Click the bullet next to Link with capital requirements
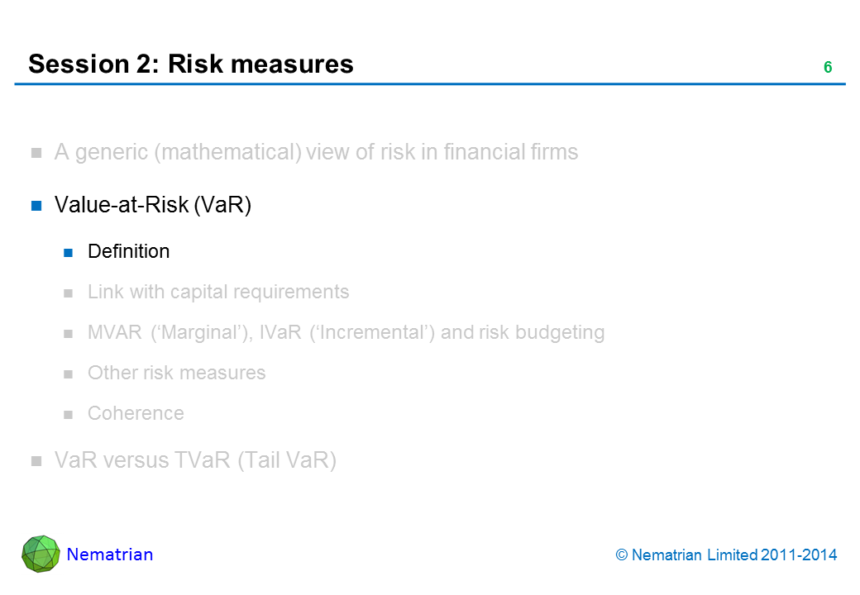The width and height of the screenshot is (860, 595). pos(69,293)
